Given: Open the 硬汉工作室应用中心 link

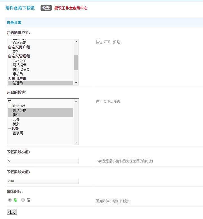Looking at the screenshot, I should [71, 8].
